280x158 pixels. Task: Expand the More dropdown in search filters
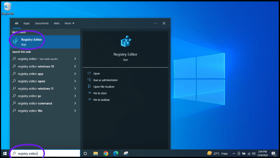click(70, 23)
